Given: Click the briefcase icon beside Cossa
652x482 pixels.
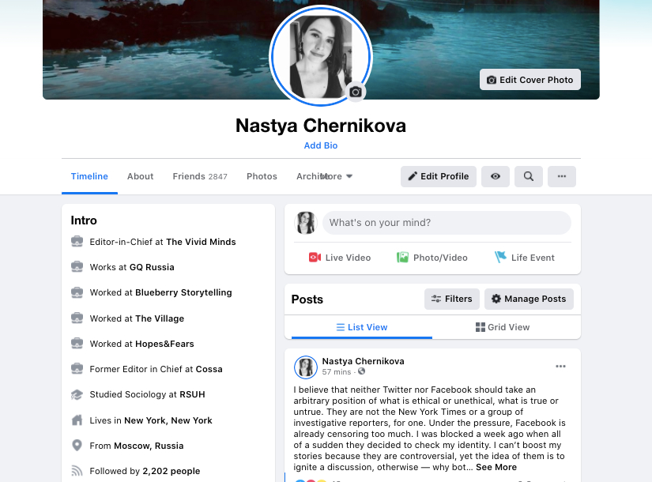Looking at the screenshot, I should (x=77, y=369).
